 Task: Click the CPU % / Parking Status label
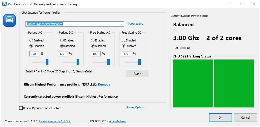click(x=192, y=56)
